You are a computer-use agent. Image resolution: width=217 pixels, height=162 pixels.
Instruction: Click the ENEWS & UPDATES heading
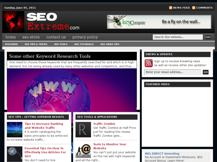point(159,54)
